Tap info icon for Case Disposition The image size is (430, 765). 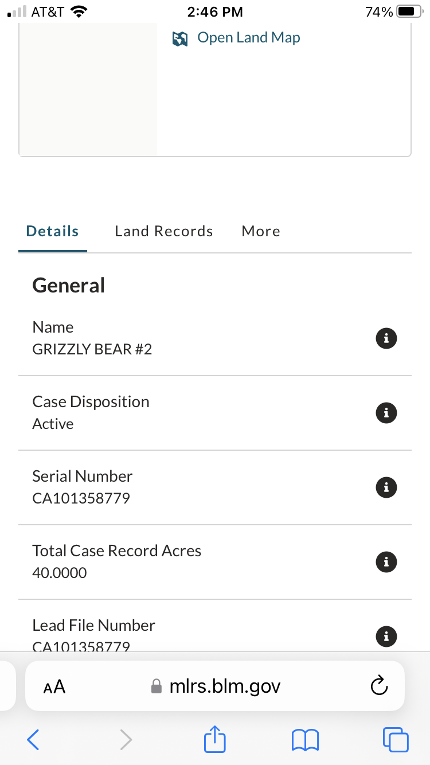386,413
